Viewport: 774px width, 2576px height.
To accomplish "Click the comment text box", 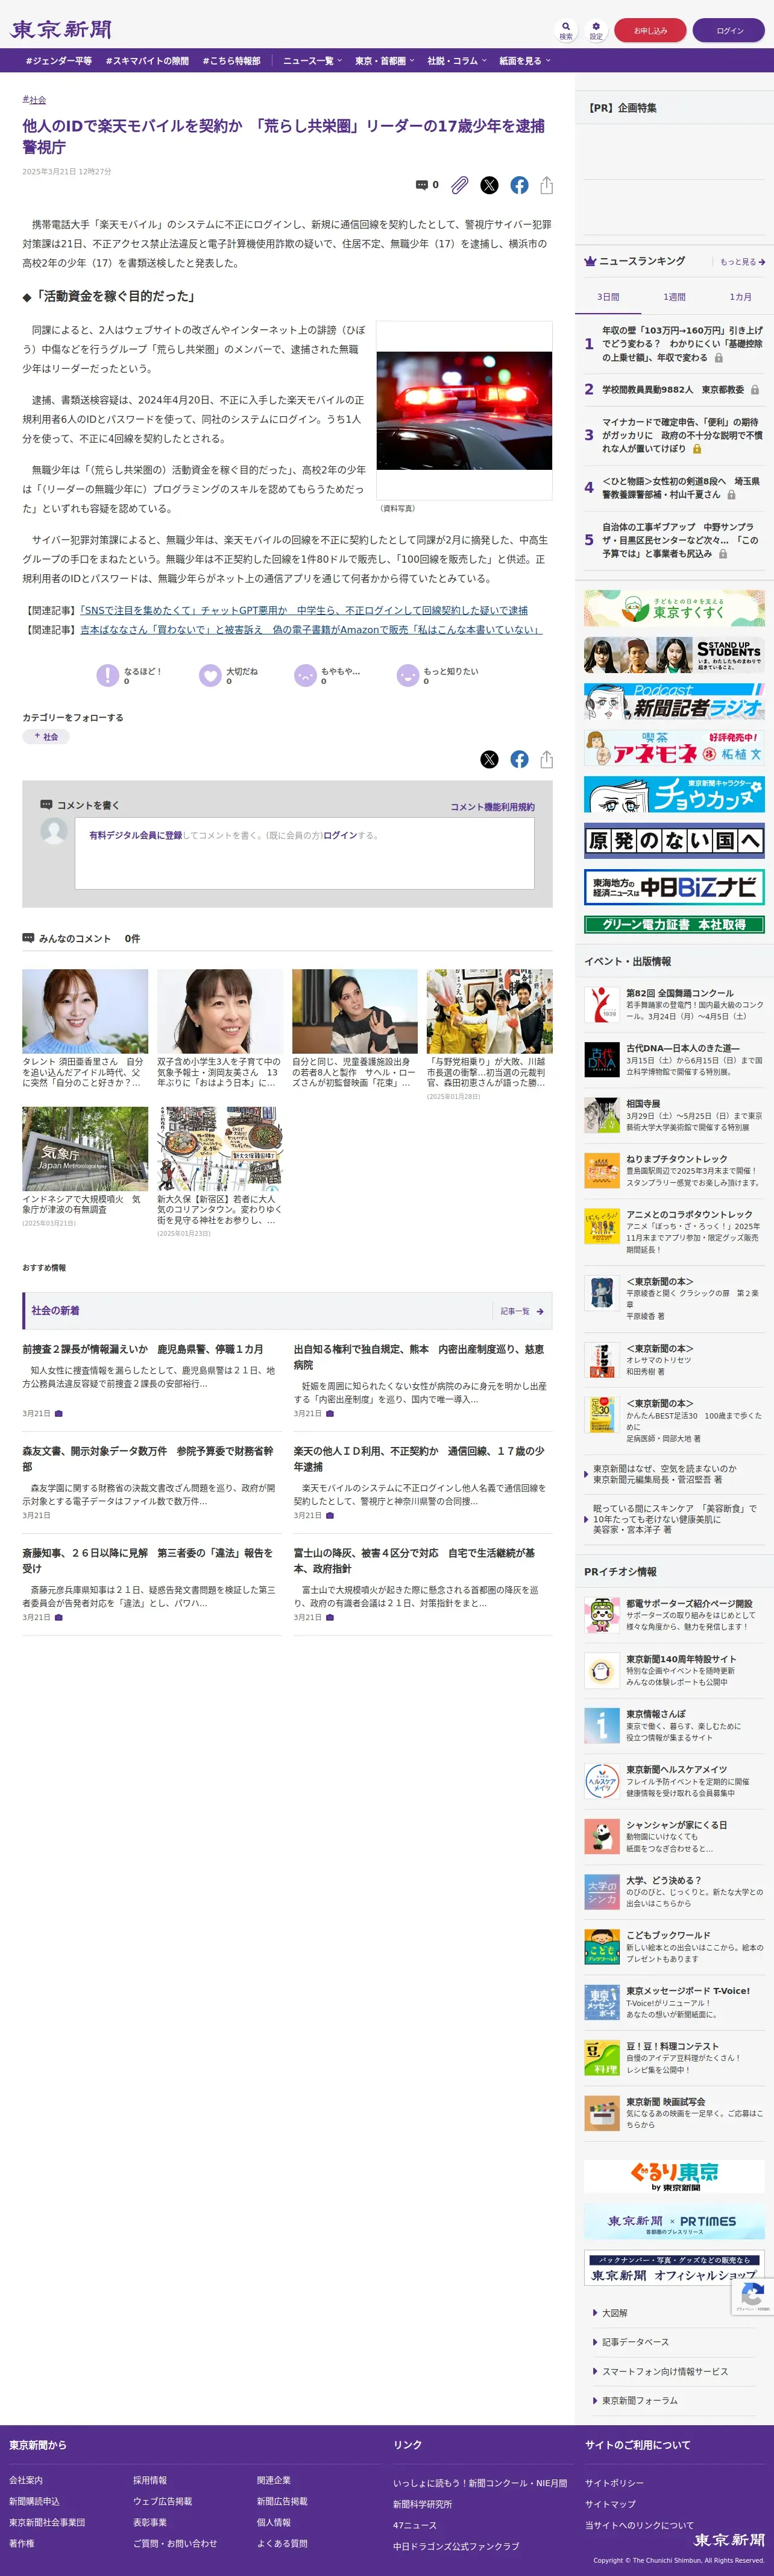I will point(304,853).
